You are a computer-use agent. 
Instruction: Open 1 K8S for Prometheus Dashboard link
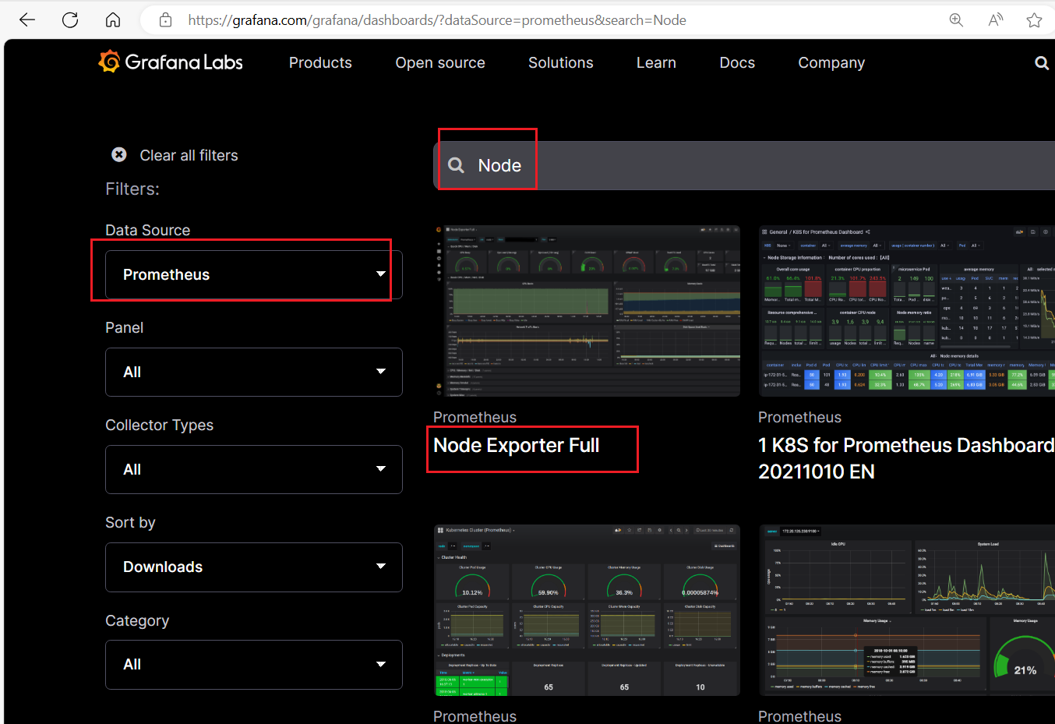pyautogui.click(x=906, y=458)
